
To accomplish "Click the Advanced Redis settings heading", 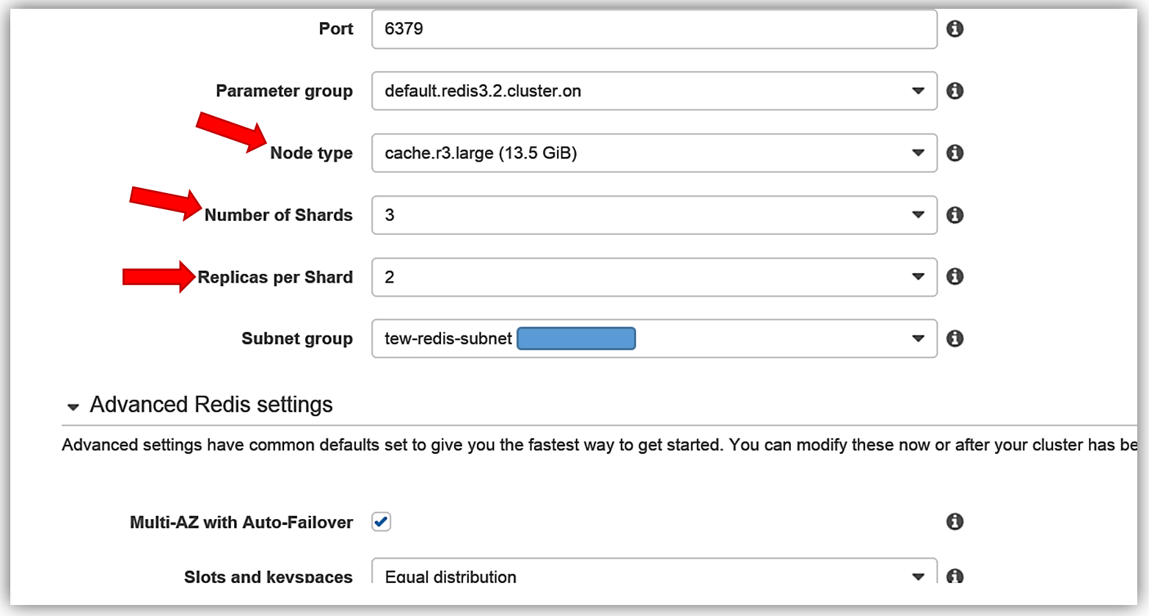I will coord(211,405).
